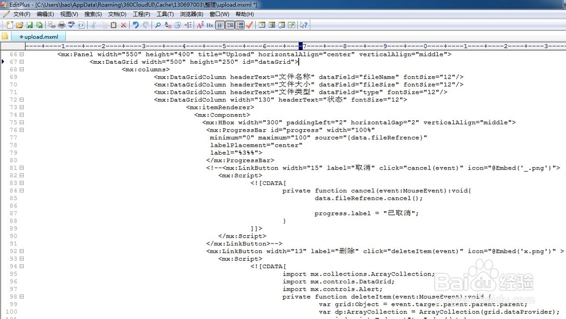Click the red check mark icon
This screenshot has height=319, width=566.
[x=250, y=25]
